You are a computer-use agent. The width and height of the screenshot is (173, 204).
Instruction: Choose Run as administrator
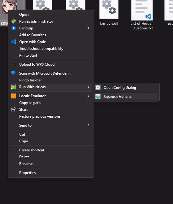pyautogui.click(x=51, y=21)
